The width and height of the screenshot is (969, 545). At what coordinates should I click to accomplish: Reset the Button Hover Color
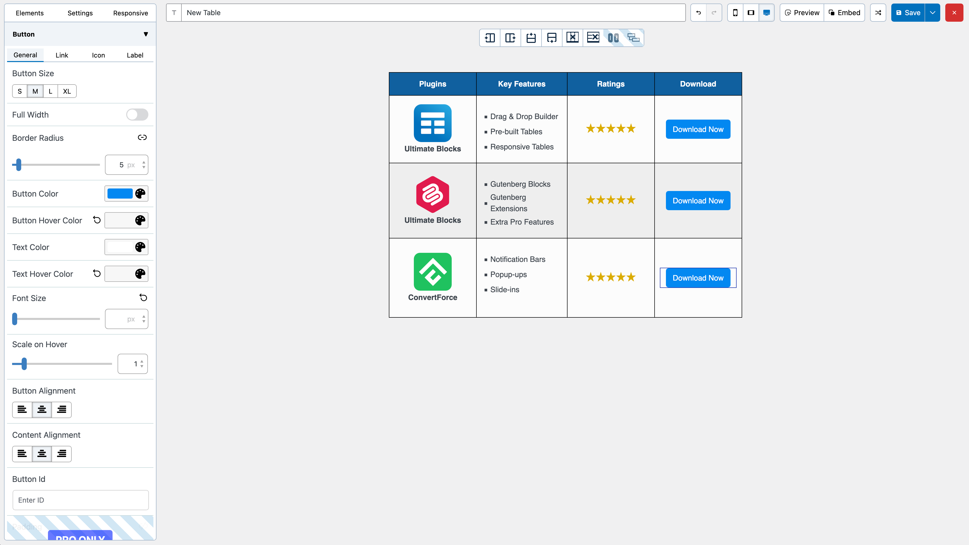(97, 220)
